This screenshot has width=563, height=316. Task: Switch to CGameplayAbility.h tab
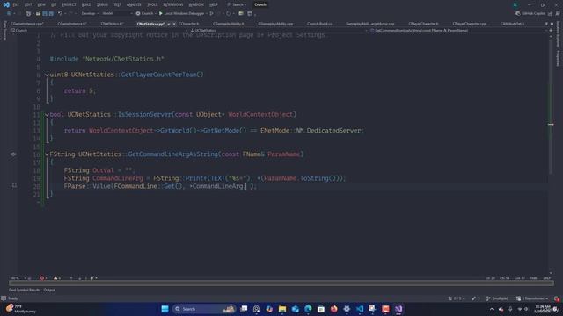click(x=229, y=24)
